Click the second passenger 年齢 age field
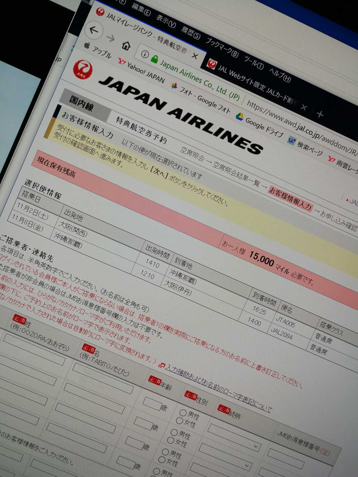358x477 pixels. pos(143,423)
